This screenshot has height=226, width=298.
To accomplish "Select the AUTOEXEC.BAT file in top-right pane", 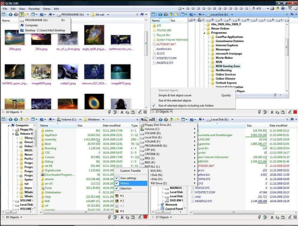I will click(166, 44).
